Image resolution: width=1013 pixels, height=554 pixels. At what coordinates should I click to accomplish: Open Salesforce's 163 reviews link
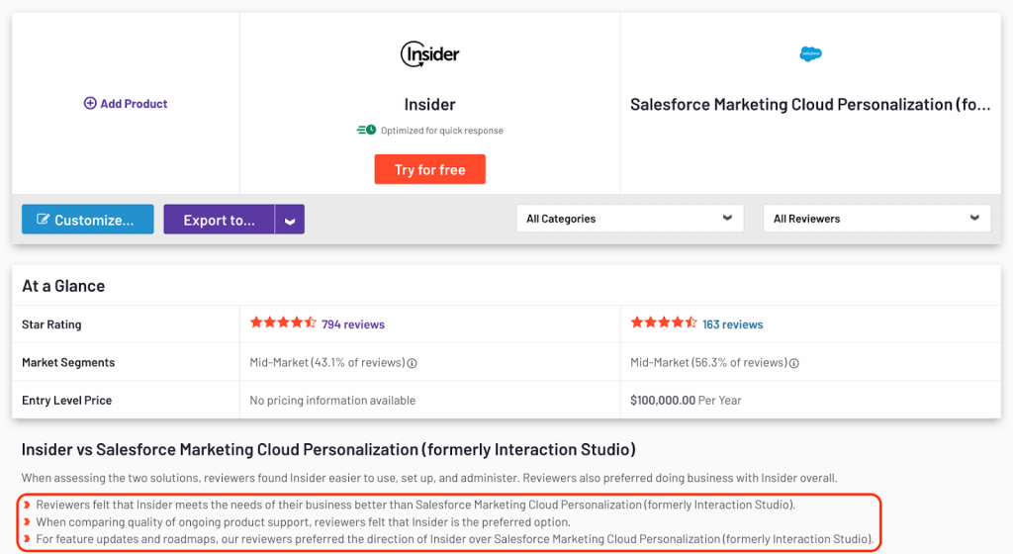[x=733, y=324]
